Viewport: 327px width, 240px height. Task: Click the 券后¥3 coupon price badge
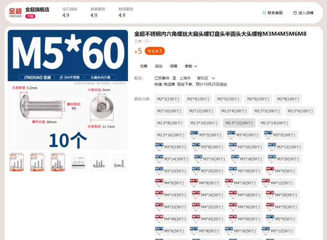155,51
